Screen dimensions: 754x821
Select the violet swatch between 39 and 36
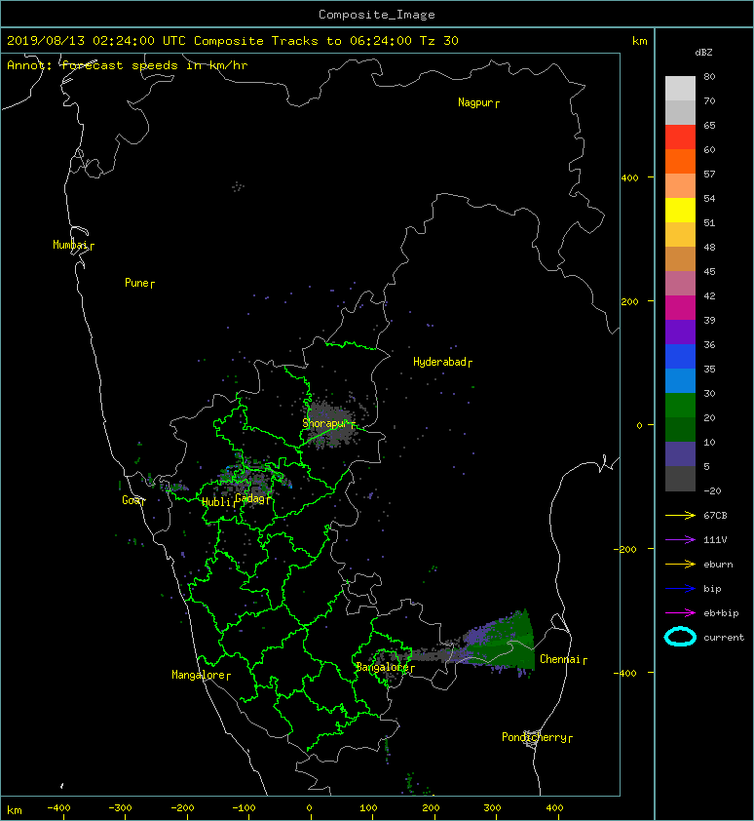point(680,332)
